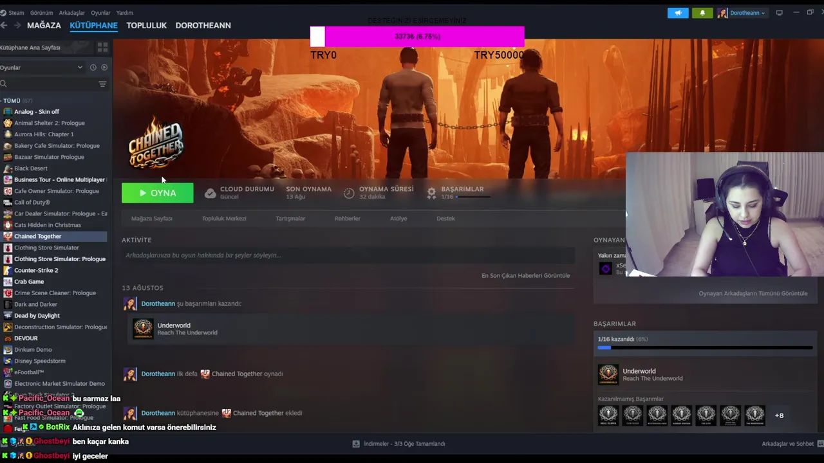
Task: Open the DOROTHEANN profile tab
Action: point(203,25)
